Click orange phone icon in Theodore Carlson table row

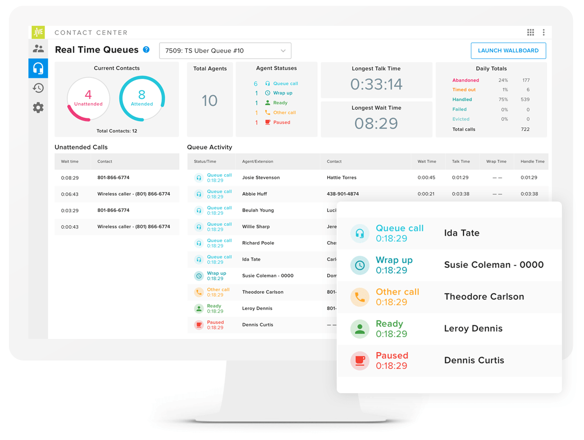click(199, 293)
